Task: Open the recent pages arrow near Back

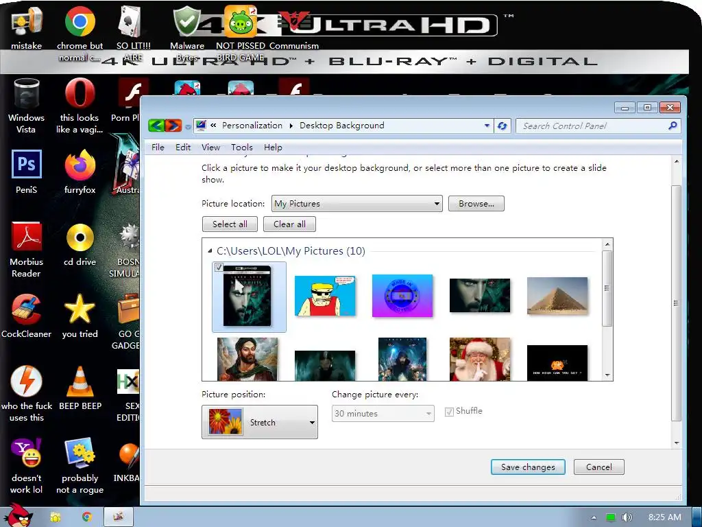Action: click(188, 127)
